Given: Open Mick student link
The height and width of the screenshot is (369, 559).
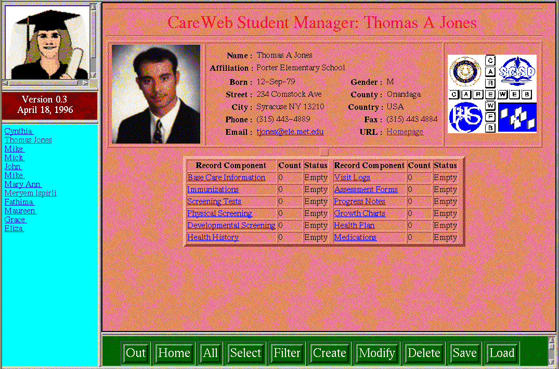Looking at the screenshot, I should [14, 157].
